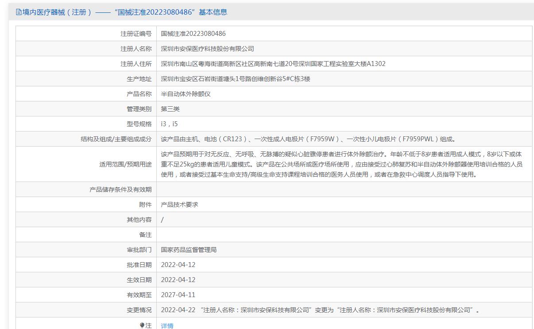The width and height of the screenshot is (534, 329).
Task: Click approval department 国家药品监督管理局
Action: [x=189, y=250]
